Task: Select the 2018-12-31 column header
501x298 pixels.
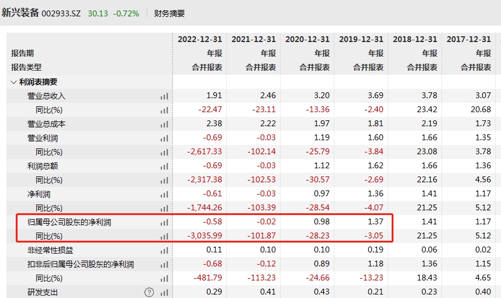Action: tap(414, 39)
